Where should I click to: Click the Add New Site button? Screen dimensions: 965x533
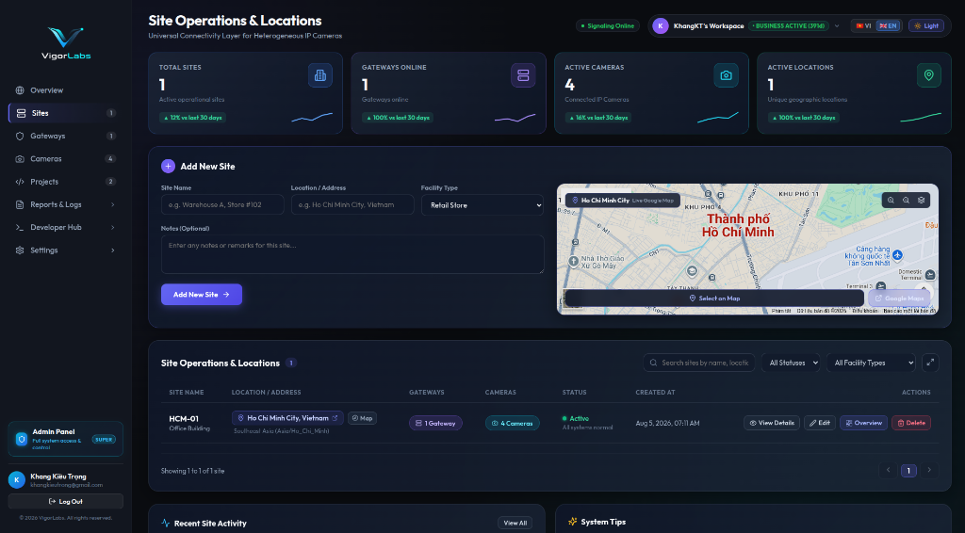click(202, 295)
